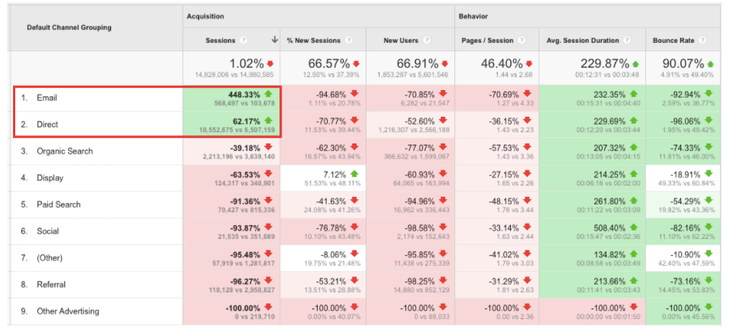Click help icon next to % New Sessions
Viewport: 730px width, 329px height.
(348, 40)
